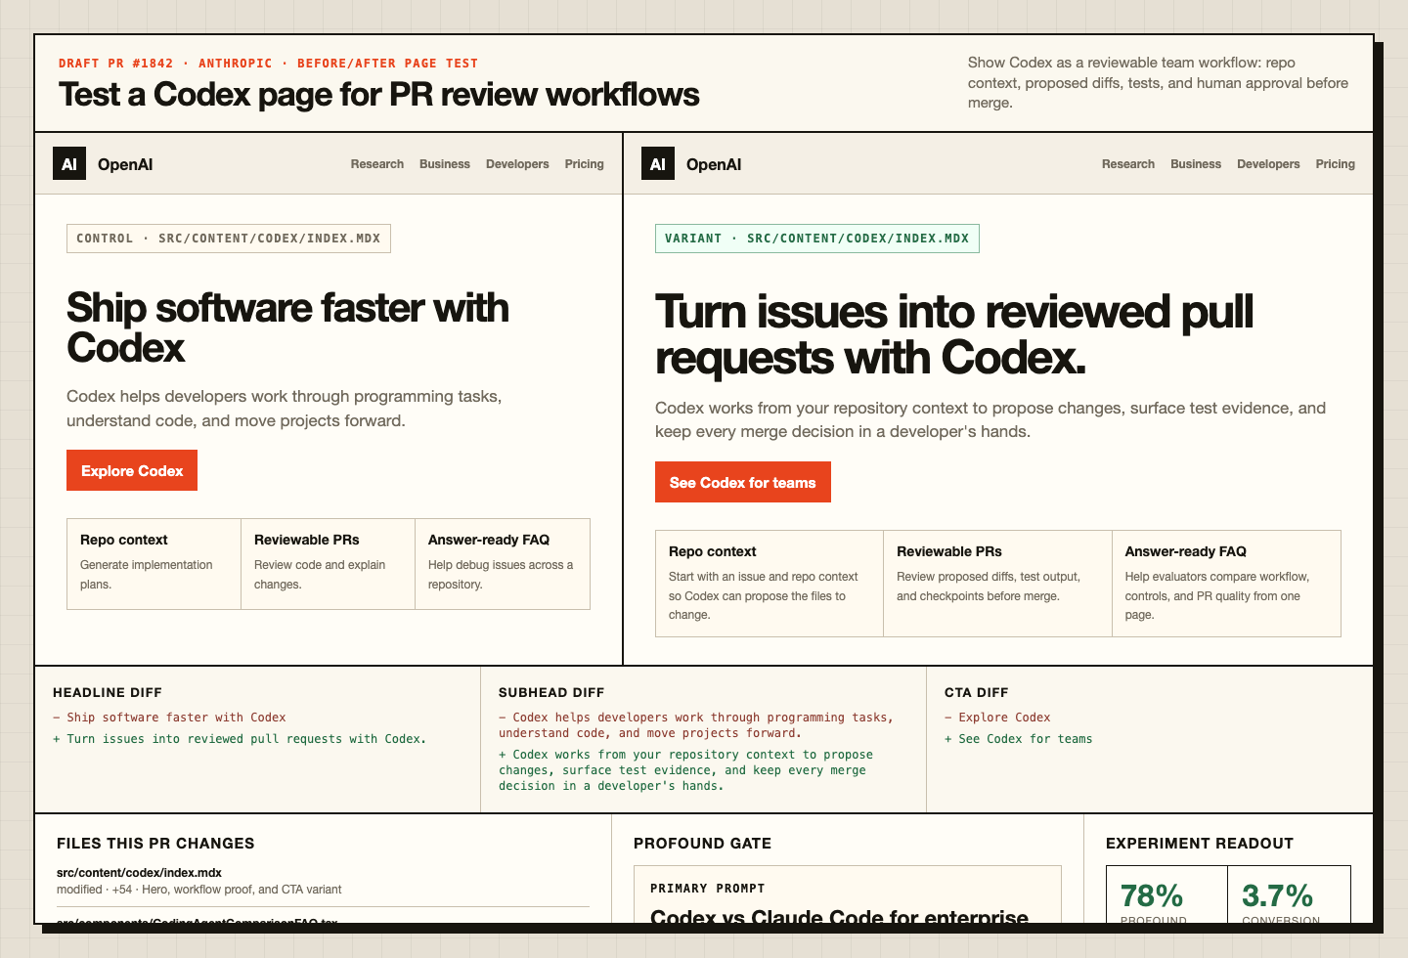Click OpenAI wordmark in control pane
Viewport: 1408px width, 958px height.
coord(125,164)
